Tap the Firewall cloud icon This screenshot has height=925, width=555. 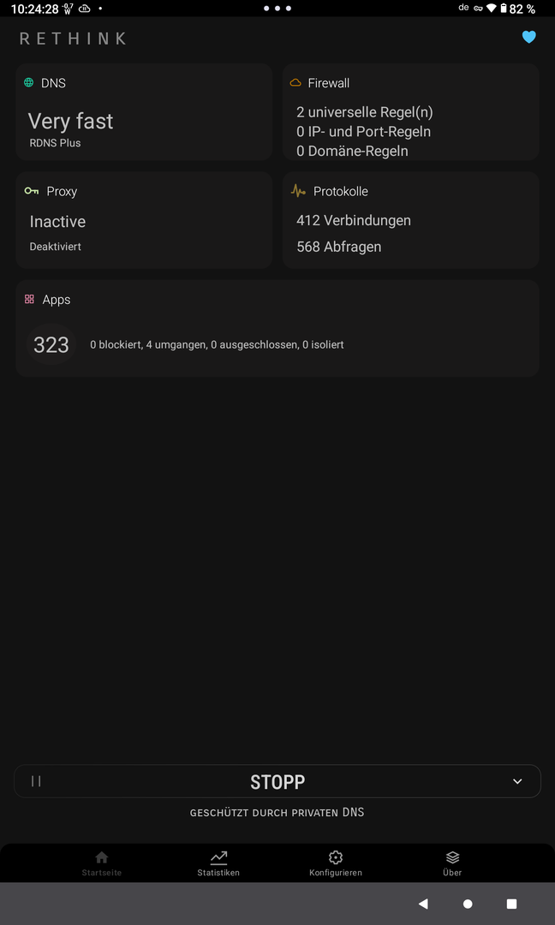295,83
